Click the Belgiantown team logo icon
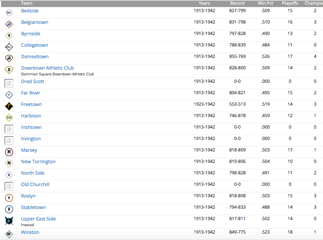This screenshot has height=240, width=323. tap(9, 24)
